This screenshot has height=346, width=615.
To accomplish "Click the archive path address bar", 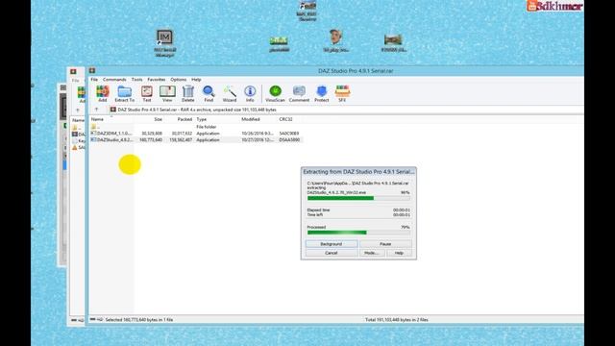I will (x=345, y=110).
